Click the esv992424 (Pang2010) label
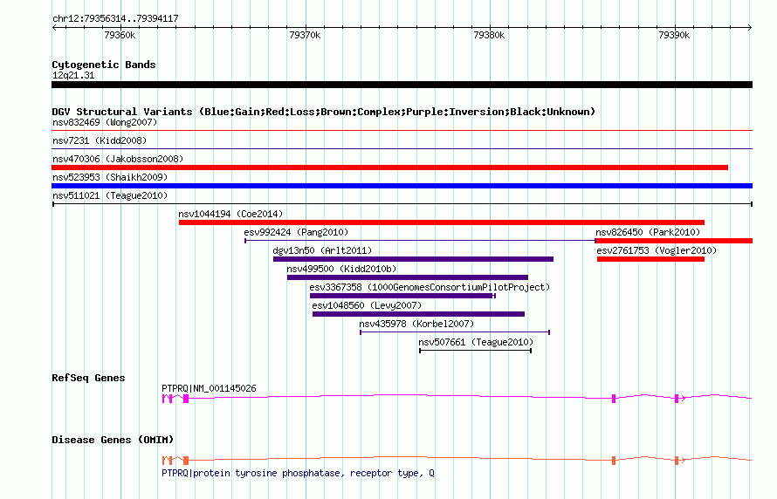 (296, 232)
